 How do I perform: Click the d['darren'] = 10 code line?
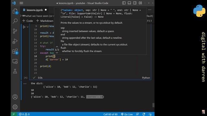[x=57, y=59]
